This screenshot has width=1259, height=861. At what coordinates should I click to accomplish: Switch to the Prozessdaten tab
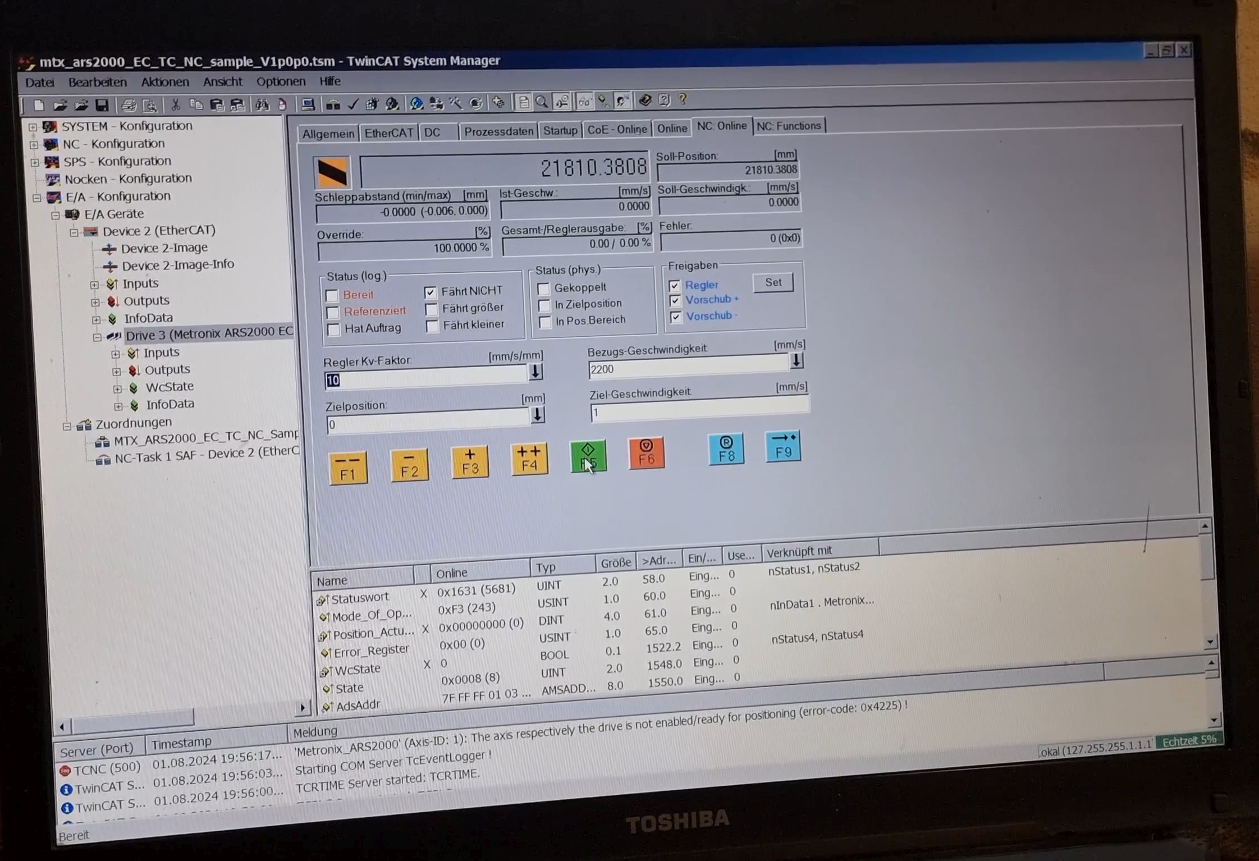[x=498, y=131]
